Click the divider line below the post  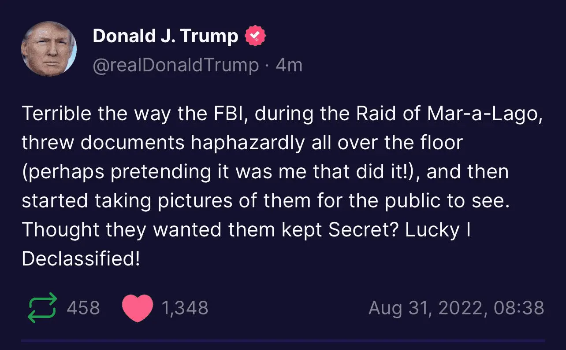(283, 340)
